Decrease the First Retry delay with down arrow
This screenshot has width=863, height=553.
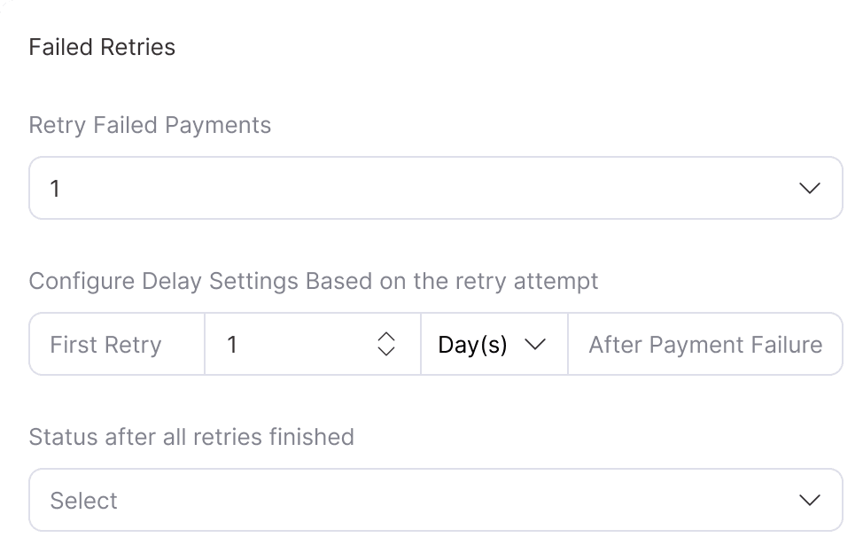[x=385, y=351]
